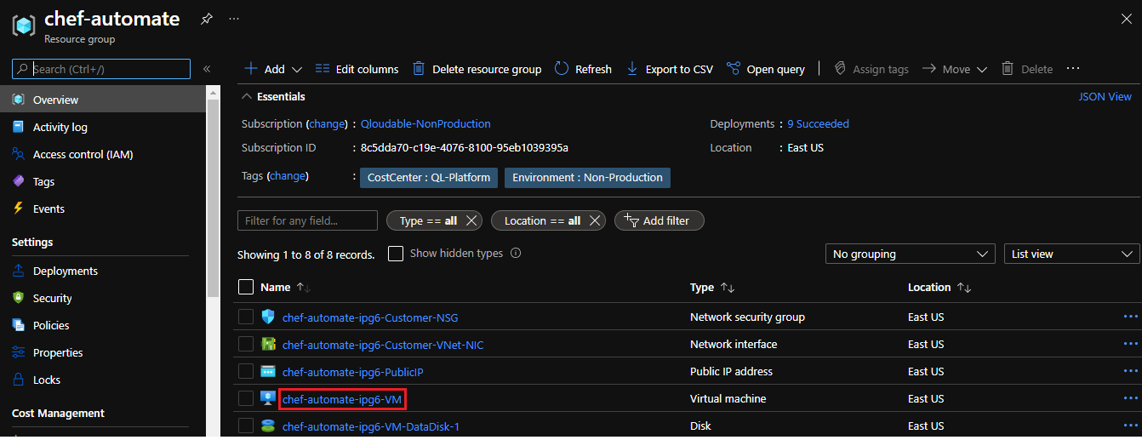Click the 9 Succeeded deployments link
Image resolution: width=1142 pixels, height=440 pixels.
click(818, 124)
